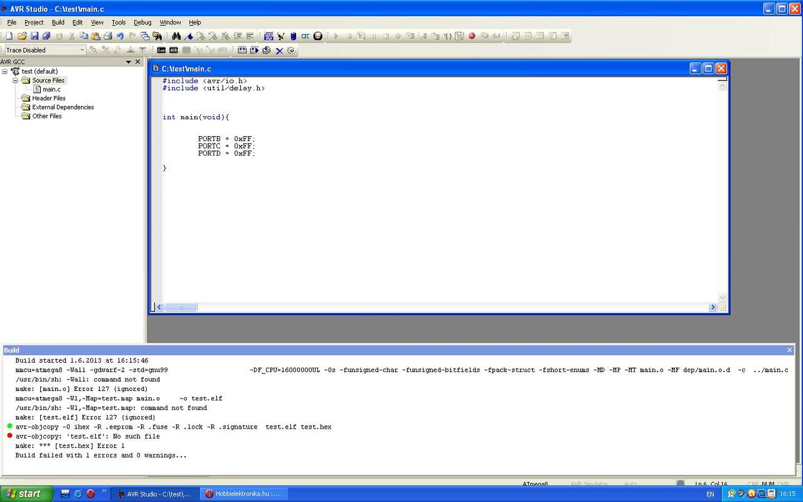Click the Paste clipboard icon

(95, 36)
